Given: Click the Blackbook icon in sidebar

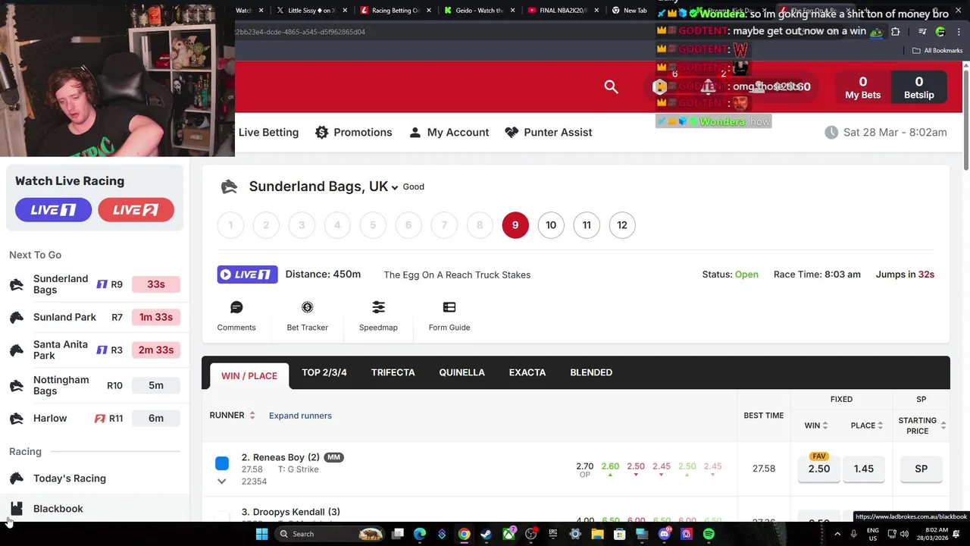Looking at the screenshot, I should tap(17, 509).
